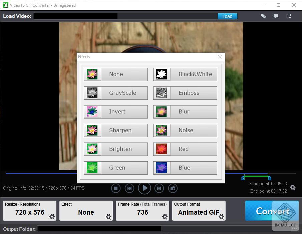
Task: Click the app icon in title bar
Action: (5, 5)
